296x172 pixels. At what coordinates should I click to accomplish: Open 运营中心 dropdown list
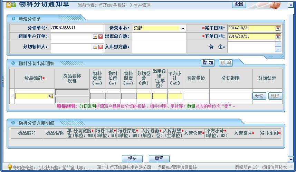pos(183,29)
